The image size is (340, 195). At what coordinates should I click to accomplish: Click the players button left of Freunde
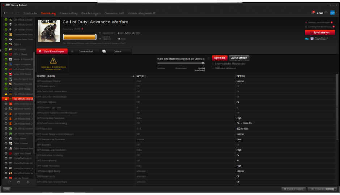(x=294, y=189)
